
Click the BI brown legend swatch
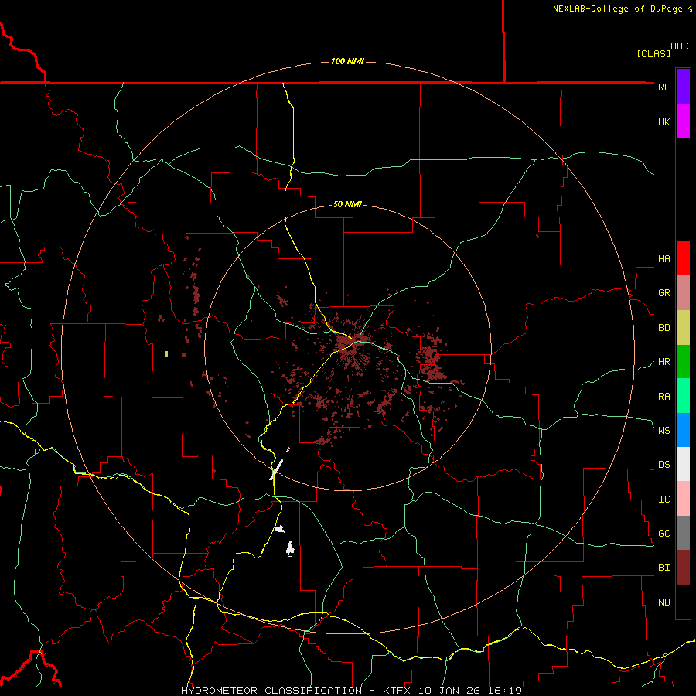tap(683, 568)
